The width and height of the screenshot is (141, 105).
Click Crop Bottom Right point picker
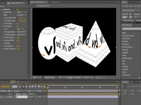(x=18, y=21)
